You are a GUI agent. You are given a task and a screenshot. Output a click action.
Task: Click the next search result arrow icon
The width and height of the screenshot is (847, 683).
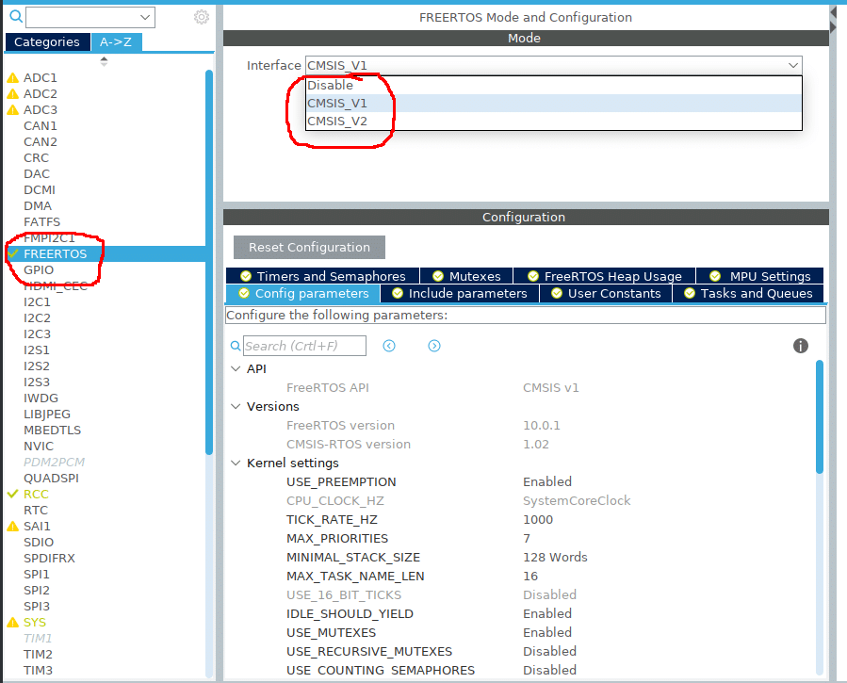click(x=434, y=346)
